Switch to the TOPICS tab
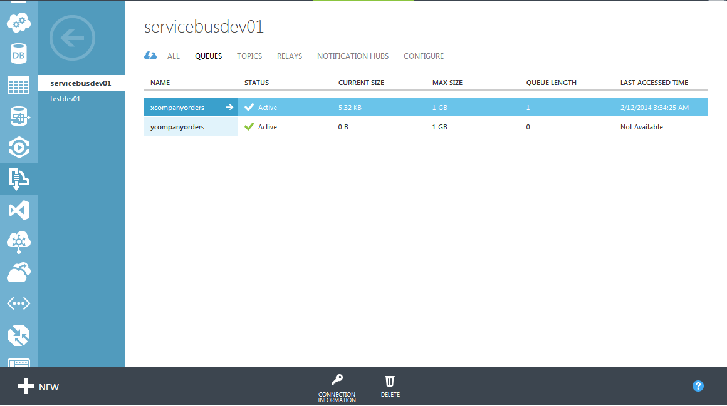The image size is (727, 406). click(249, 56)
